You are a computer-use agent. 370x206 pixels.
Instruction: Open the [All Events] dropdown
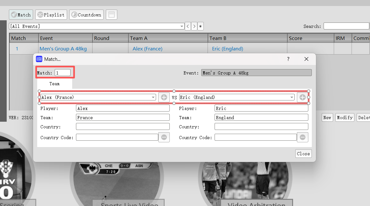(x=181, y=26)
